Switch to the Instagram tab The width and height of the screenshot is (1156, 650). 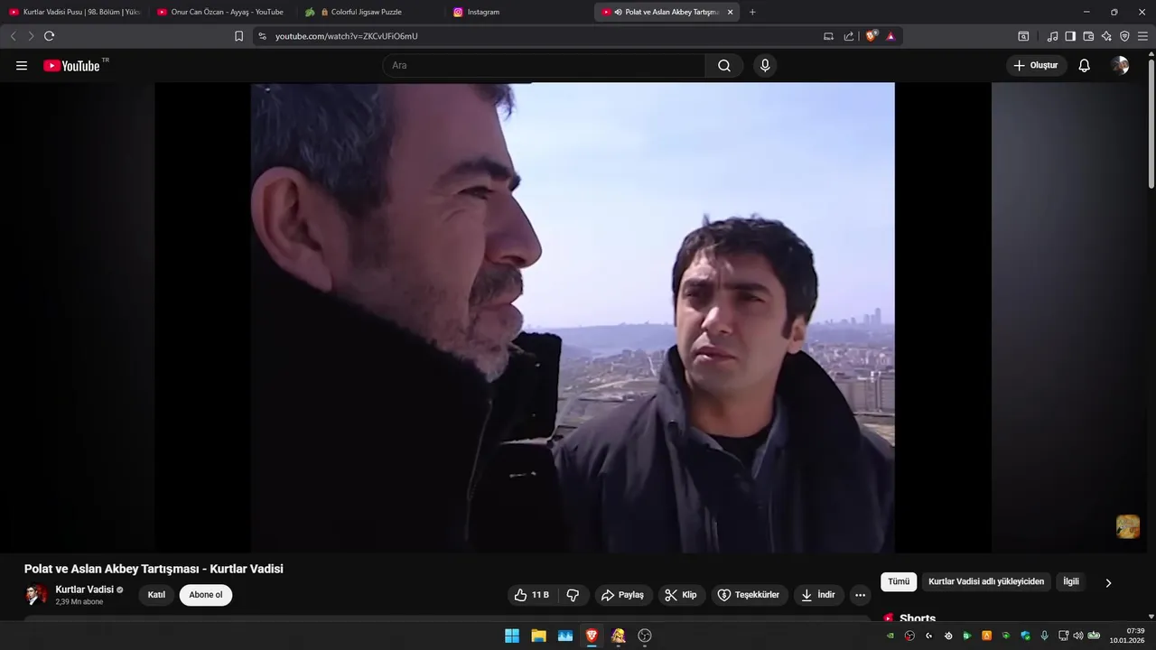518,12
